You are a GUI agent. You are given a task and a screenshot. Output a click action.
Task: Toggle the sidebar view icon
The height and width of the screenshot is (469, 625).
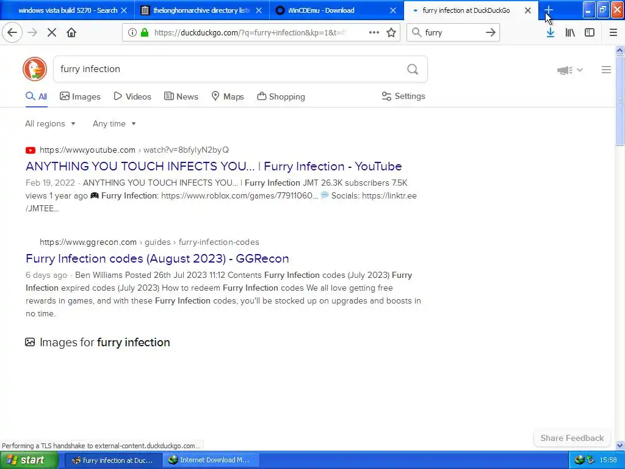(590, 32)
